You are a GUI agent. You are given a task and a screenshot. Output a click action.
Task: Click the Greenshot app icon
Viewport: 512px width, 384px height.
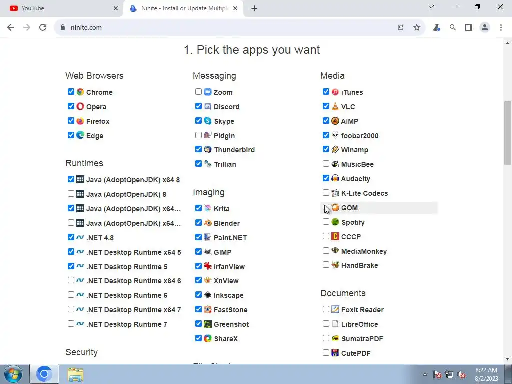pos(208,324)
